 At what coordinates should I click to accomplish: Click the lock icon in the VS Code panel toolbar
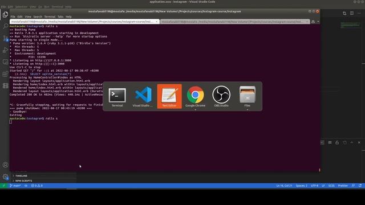point(337,142)
